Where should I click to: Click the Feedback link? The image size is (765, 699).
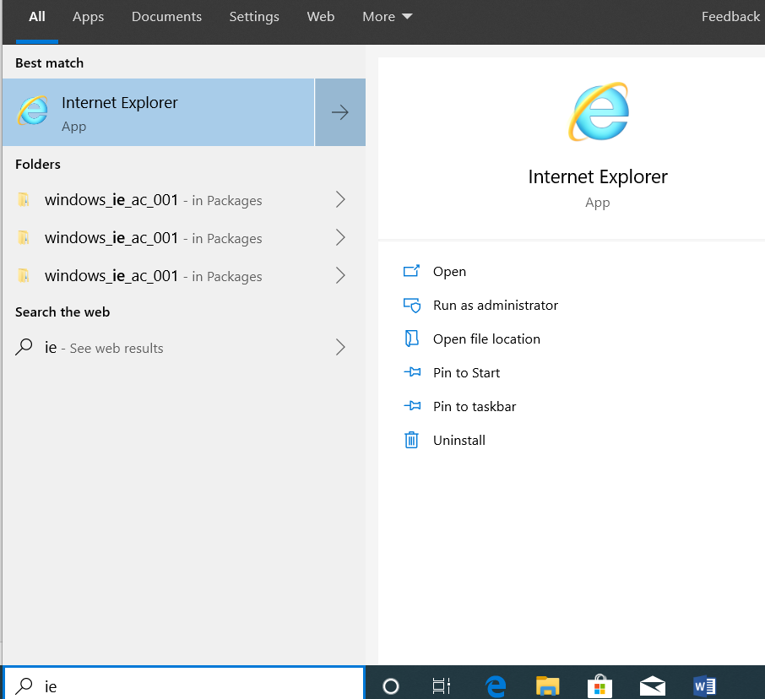(x=730, y=17)
